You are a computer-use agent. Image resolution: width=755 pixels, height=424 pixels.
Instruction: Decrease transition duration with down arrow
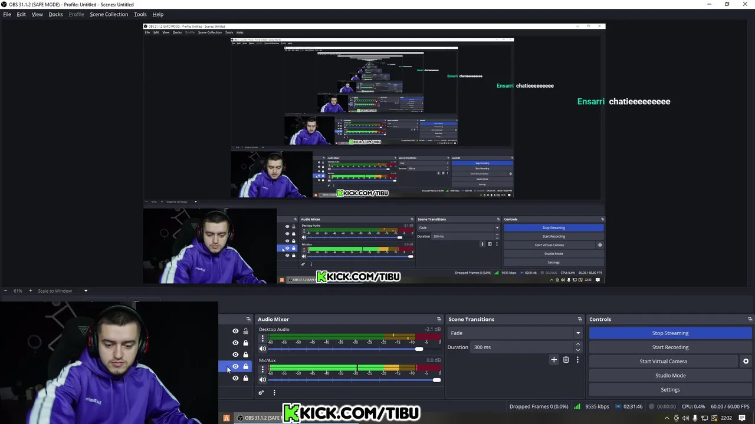(577, 350)
